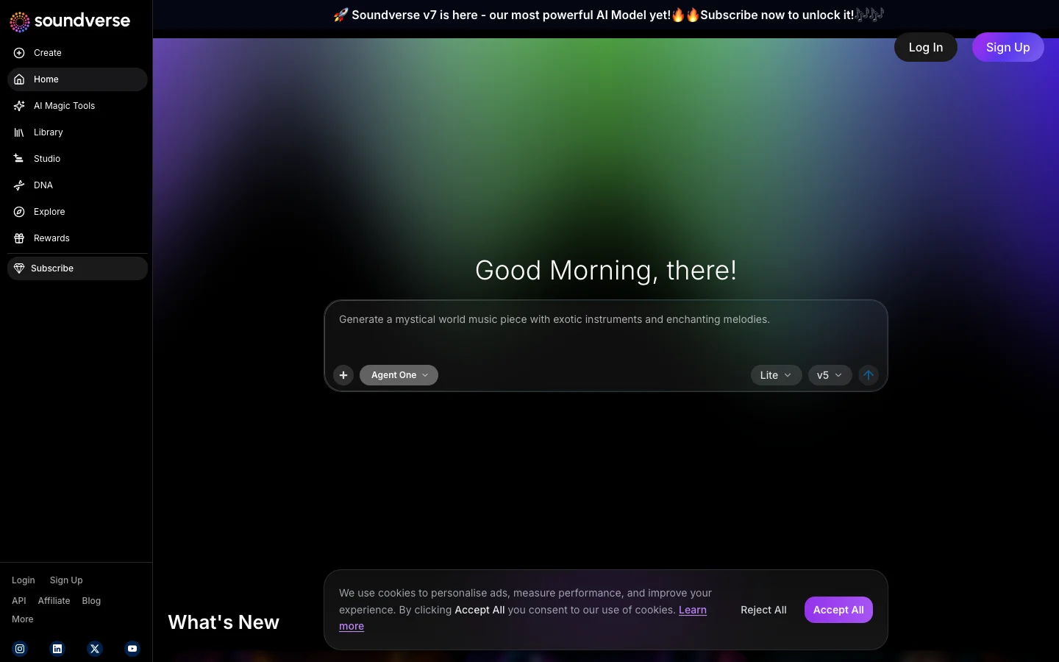Click the Subscribe diamond icon
The width and height of the screenshot is (1059, 662).
pyautogui.click(x=19, y=268)
